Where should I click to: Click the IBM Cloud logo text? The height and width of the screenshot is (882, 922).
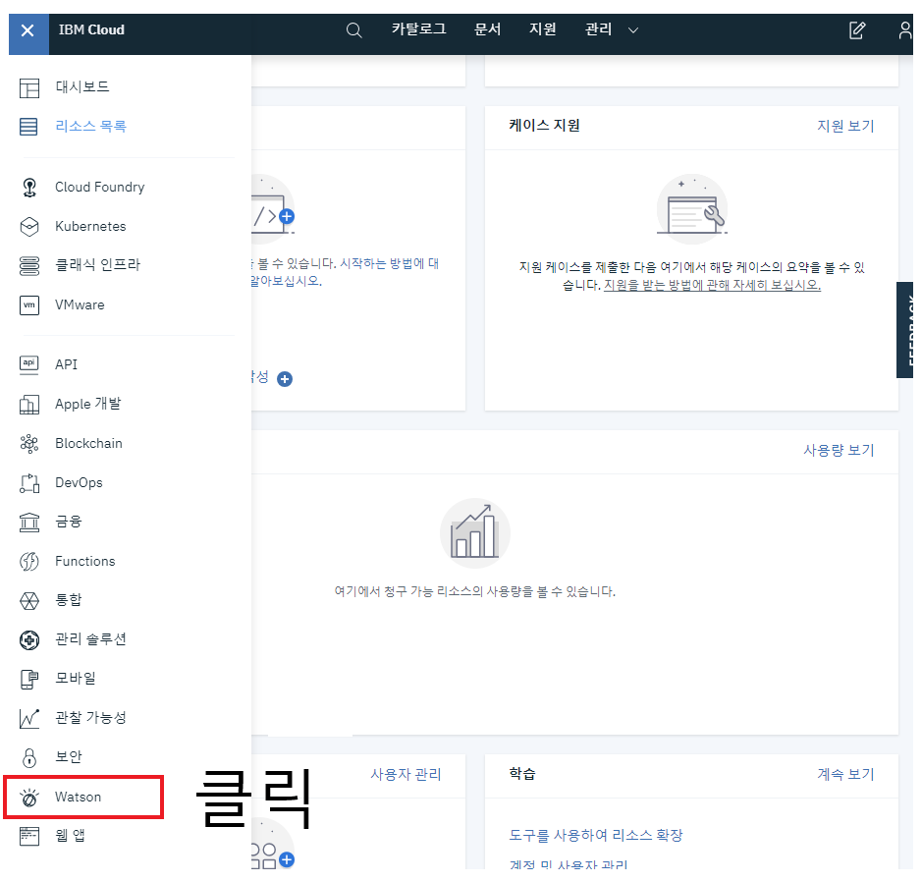pos(91,30)
